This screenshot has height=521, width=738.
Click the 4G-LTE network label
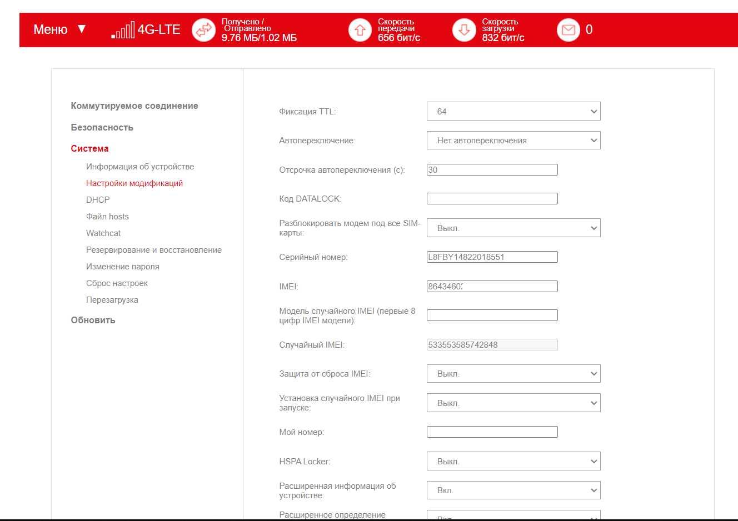click(x=159, y=29)
